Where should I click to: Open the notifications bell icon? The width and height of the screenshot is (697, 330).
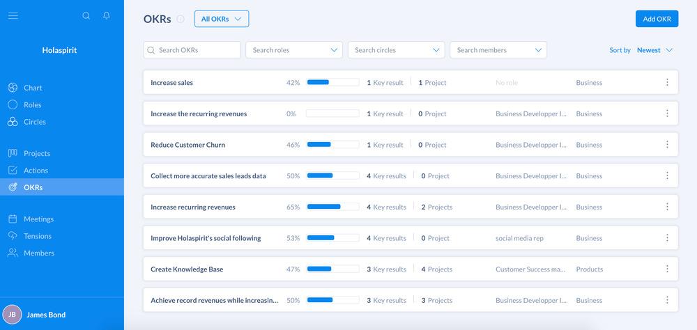(106, 15)
